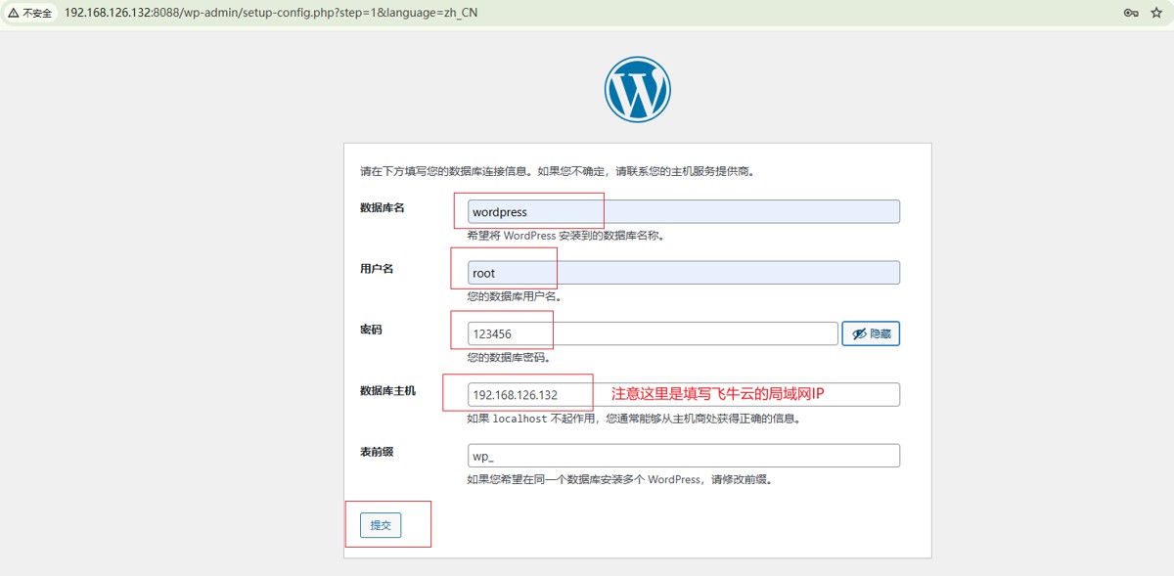Image resolution: width=1174 pixels, height=576 pixels.
Task: Click the 密码 label
Action: 371,330
